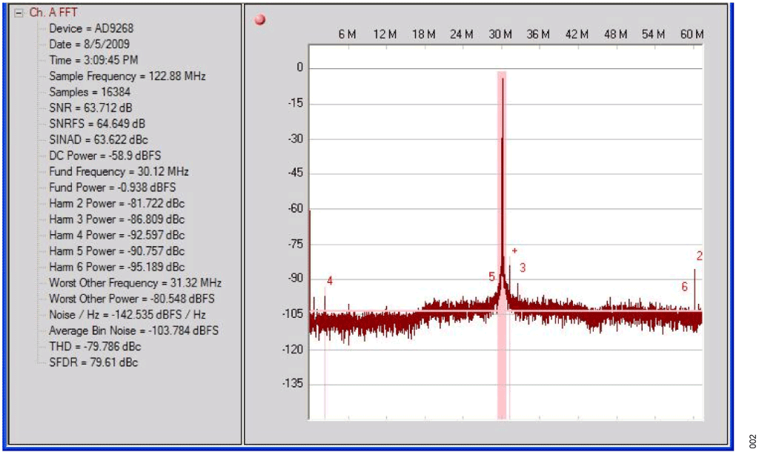759x452 pixels.
Task: Click harmonic marker 4 at low frequency
Action: point(329,280)
